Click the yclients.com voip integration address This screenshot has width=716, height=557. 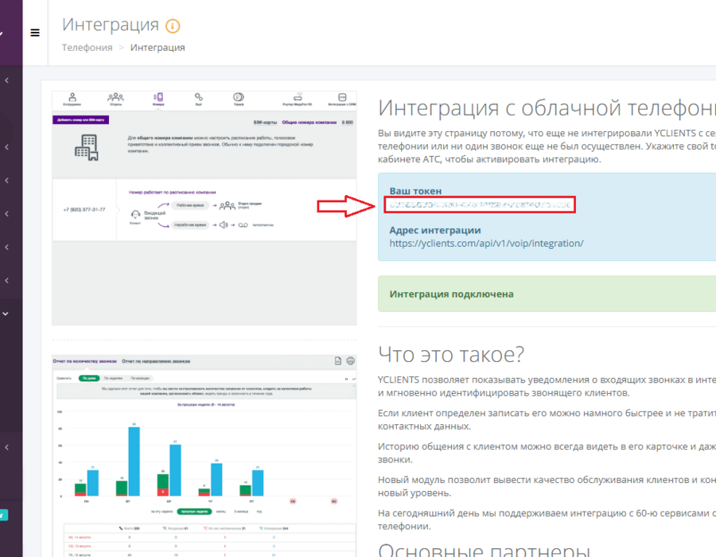(x=486, y=243)
